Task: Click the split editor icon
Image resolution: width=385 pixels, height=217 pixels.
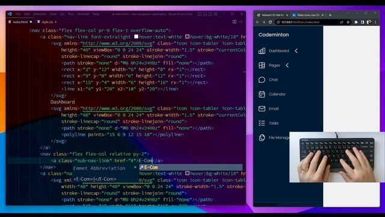Action: point(235,22)
